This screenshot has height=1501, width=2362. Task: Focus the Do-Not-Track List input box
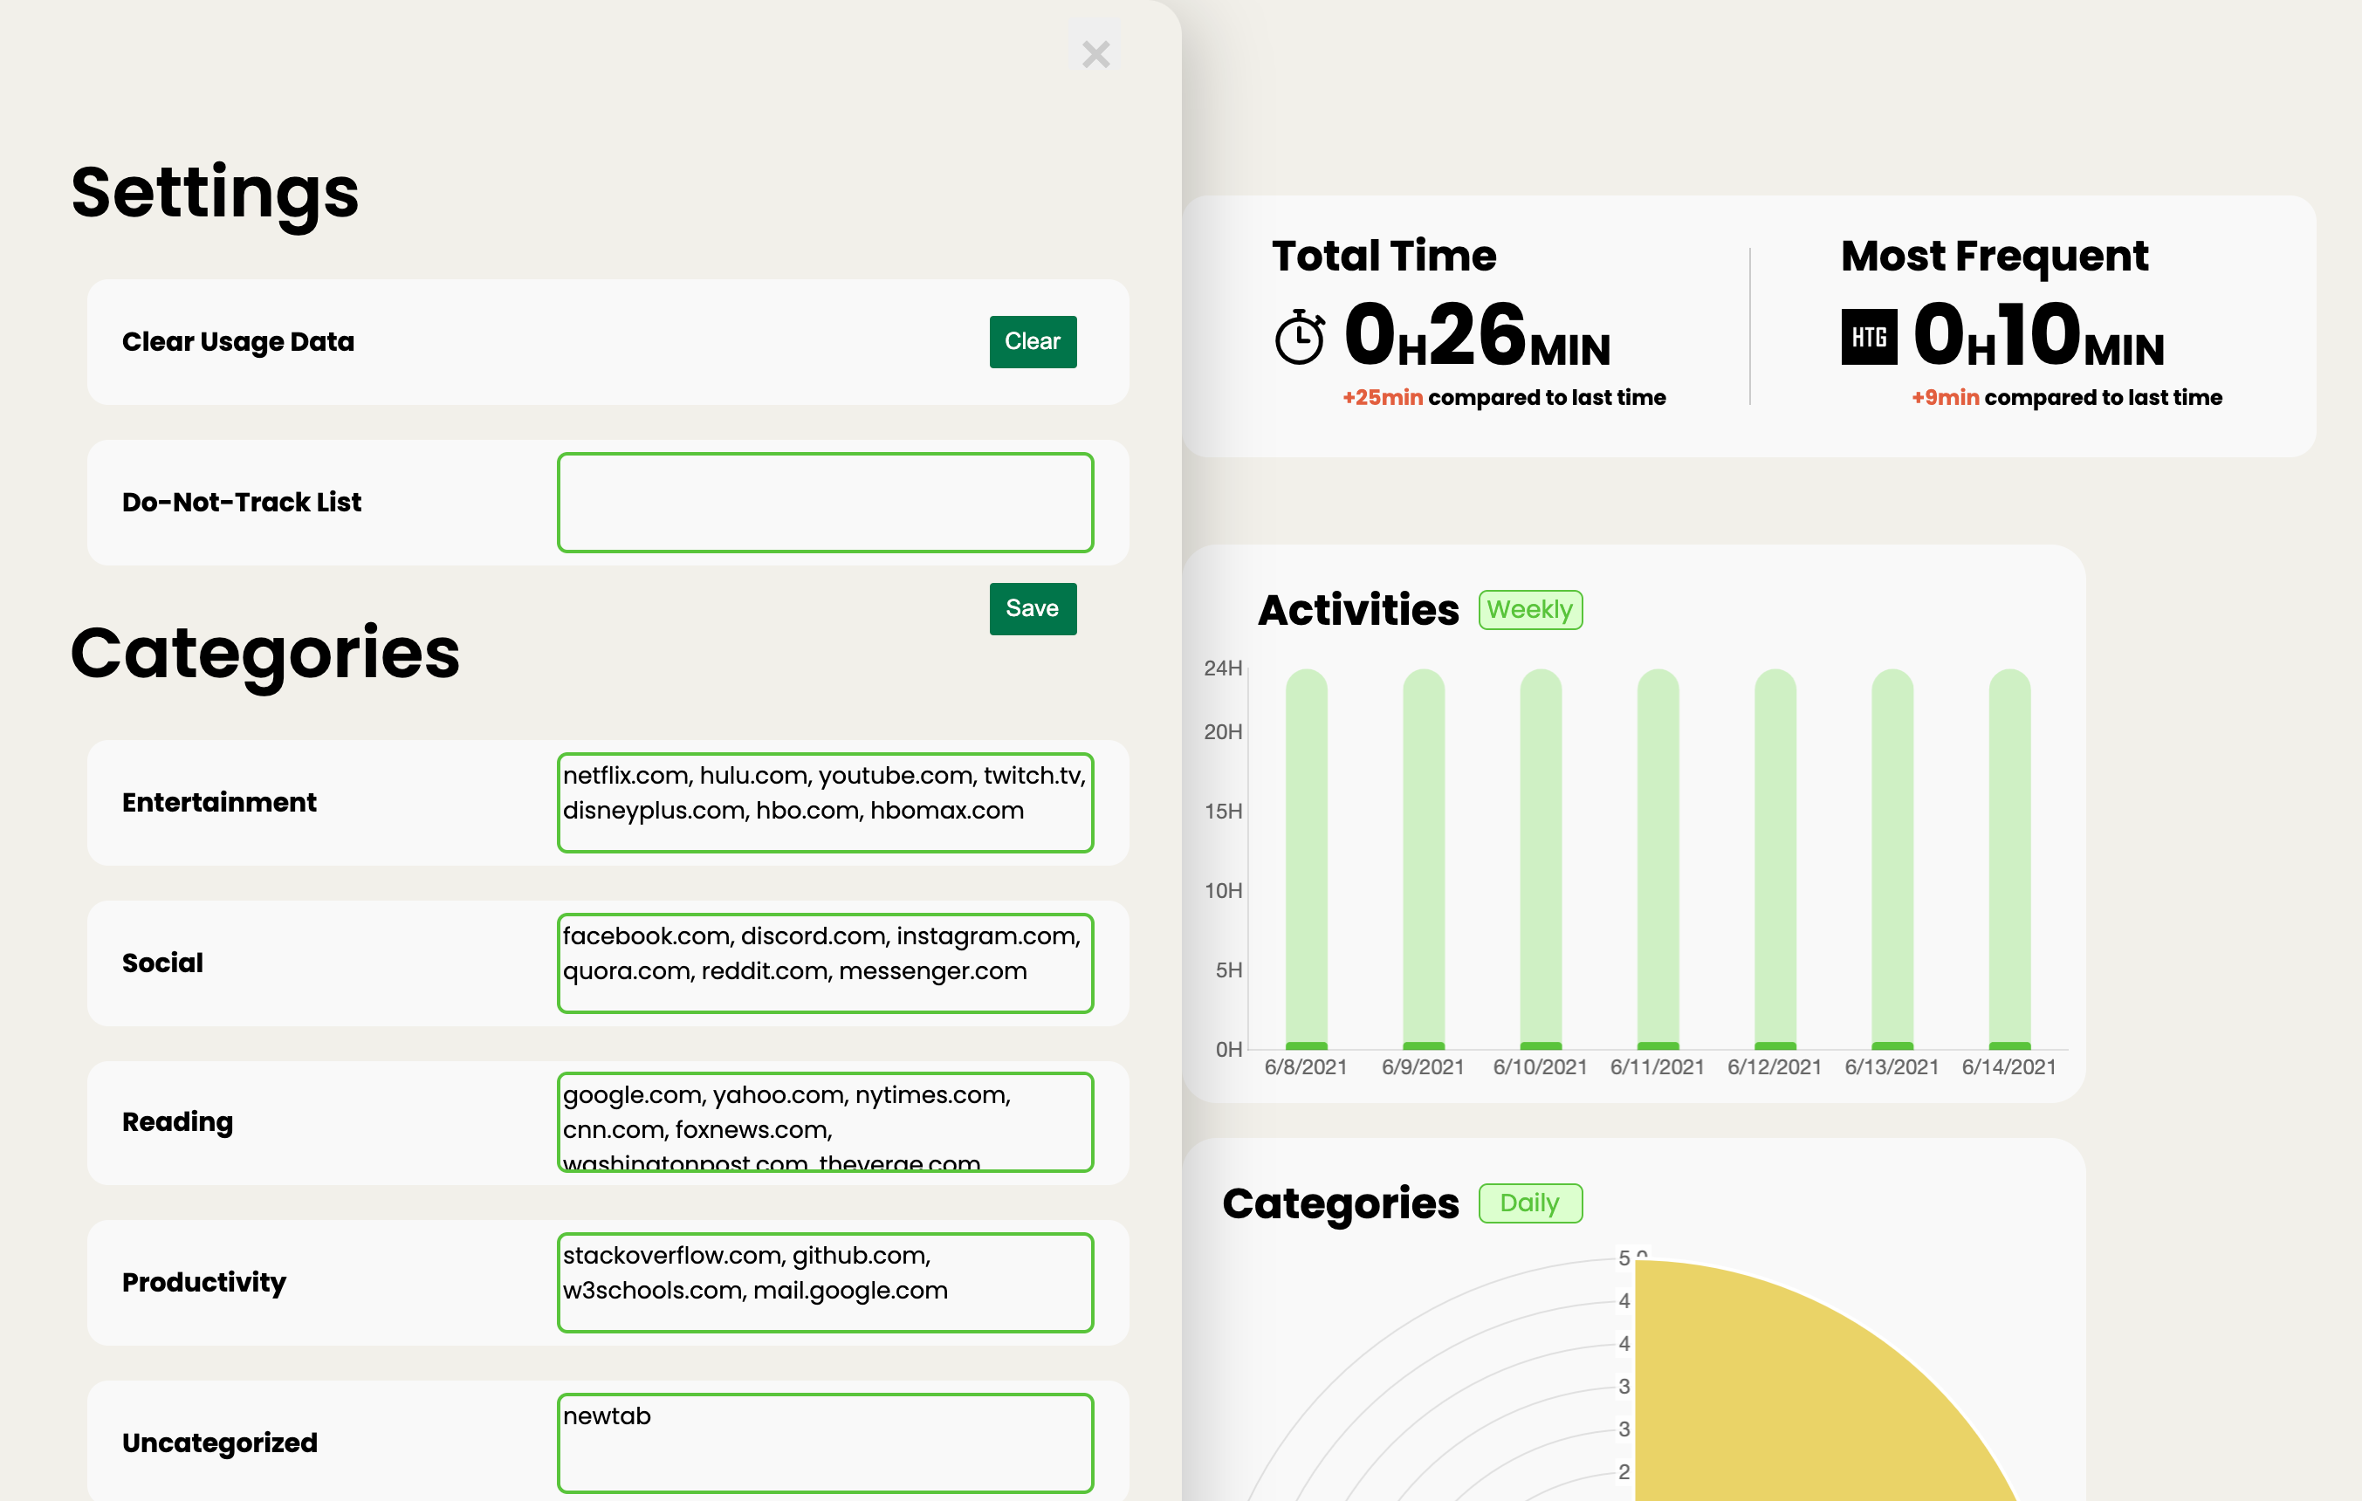click(x=825, y=502)
